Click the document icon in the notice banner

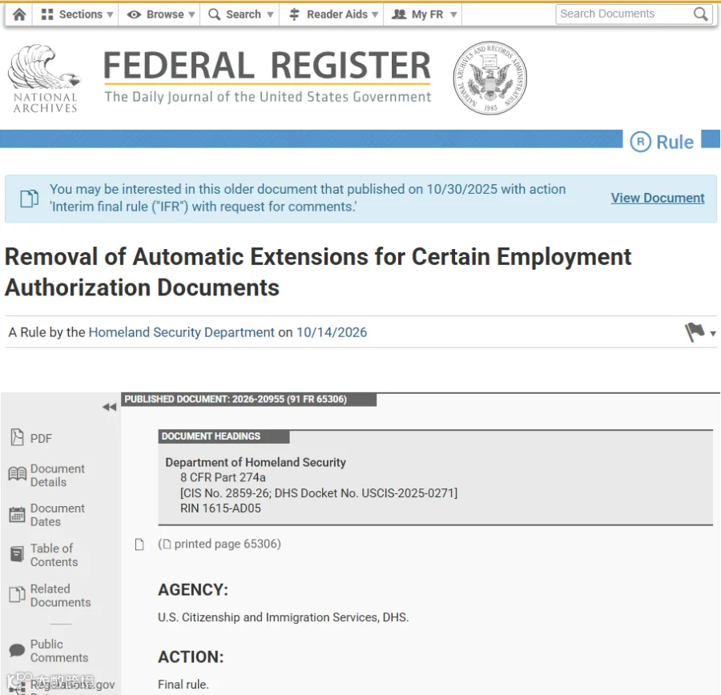pos(30,199)
